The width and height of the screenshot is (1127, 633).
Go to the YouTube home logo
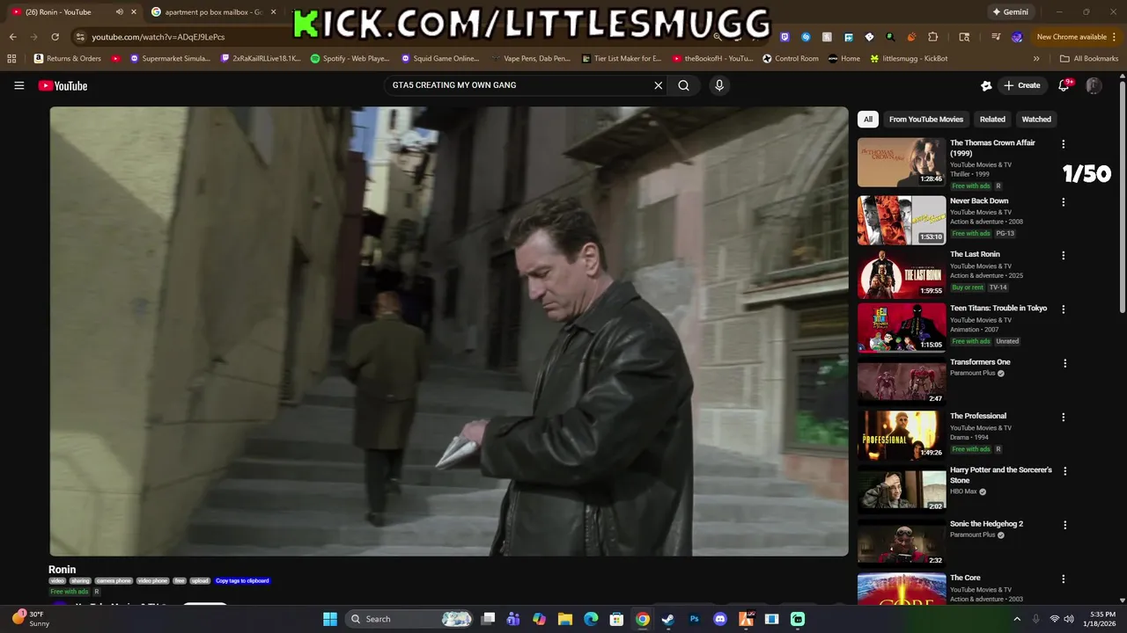(x=63, y=85)
